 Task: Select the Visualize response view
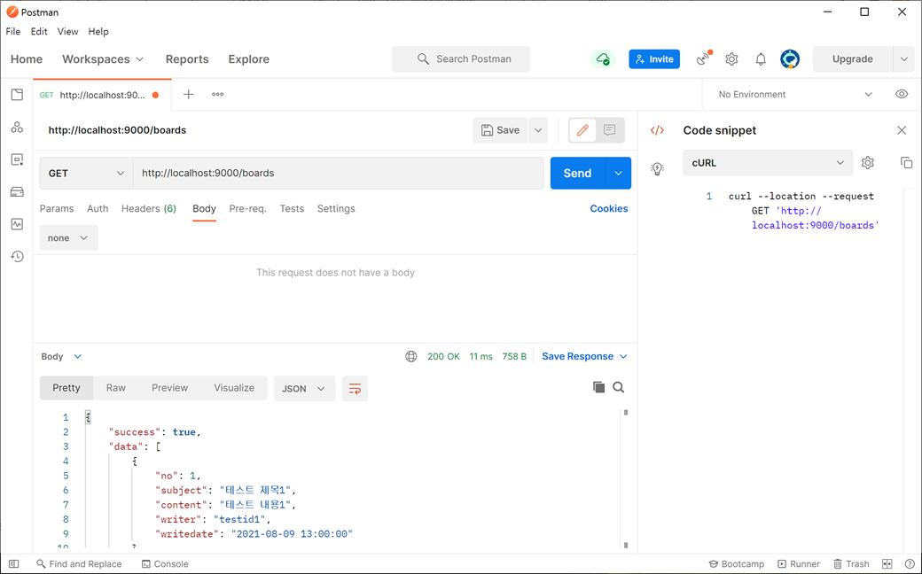(234, 388)
